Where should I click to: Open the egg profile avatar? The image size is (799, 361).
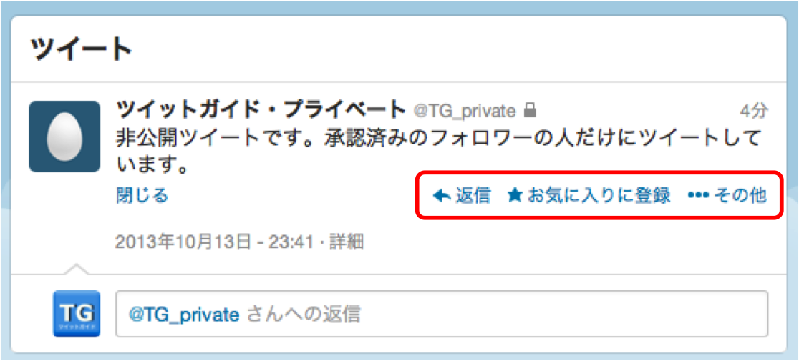(64, 137)
